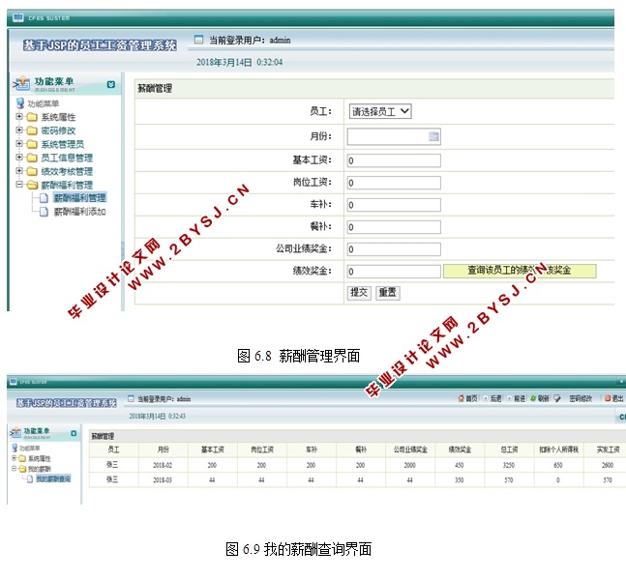This screenshot has width=626, height=579.
Task: Select the 员工信息管理 folder label
Action: pos(67,158)
